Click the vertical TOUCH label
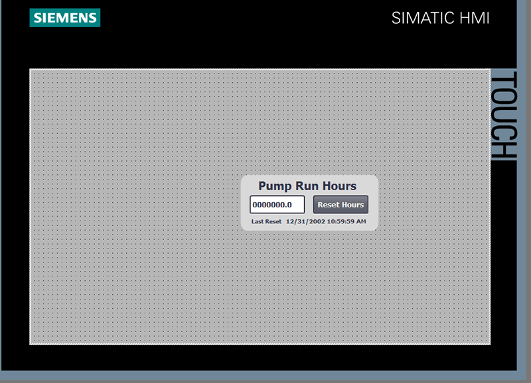The height and width of the screenshot is (383, 531). 504,115
